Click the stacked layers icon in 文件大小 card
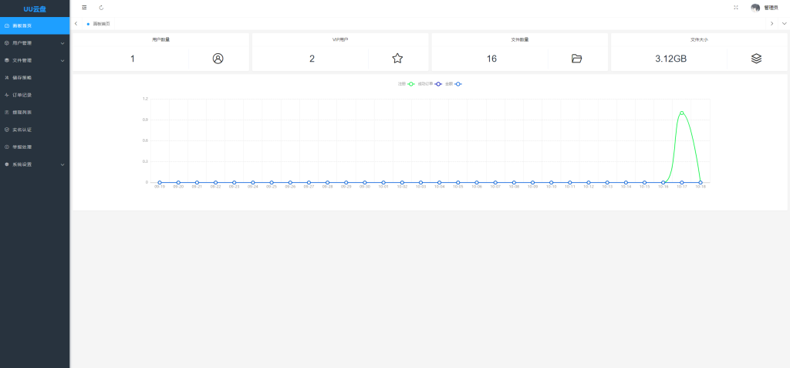This screenshot has height=368, width=790. point(756,59)
